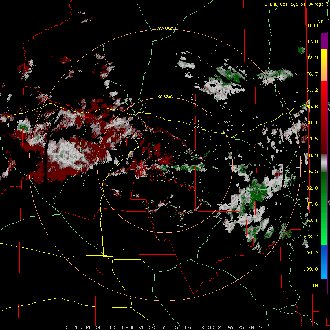
Task: Click the 76.7 legend value
Action: tap(312, 74)
